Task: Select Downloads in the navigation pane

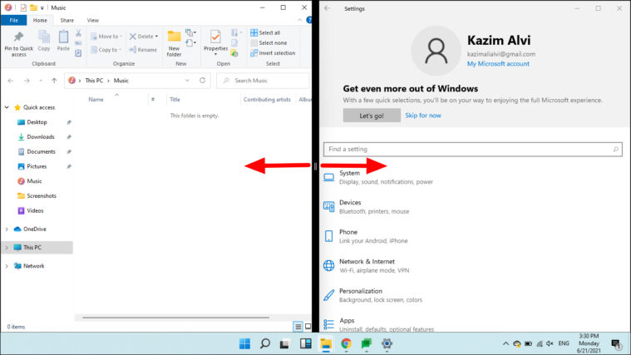Action: (x=40, y=137)
